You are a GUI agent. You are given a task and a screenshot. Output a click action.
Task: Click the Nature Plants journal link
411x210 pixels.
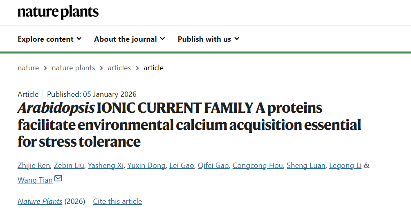click(x=40, y=201)
